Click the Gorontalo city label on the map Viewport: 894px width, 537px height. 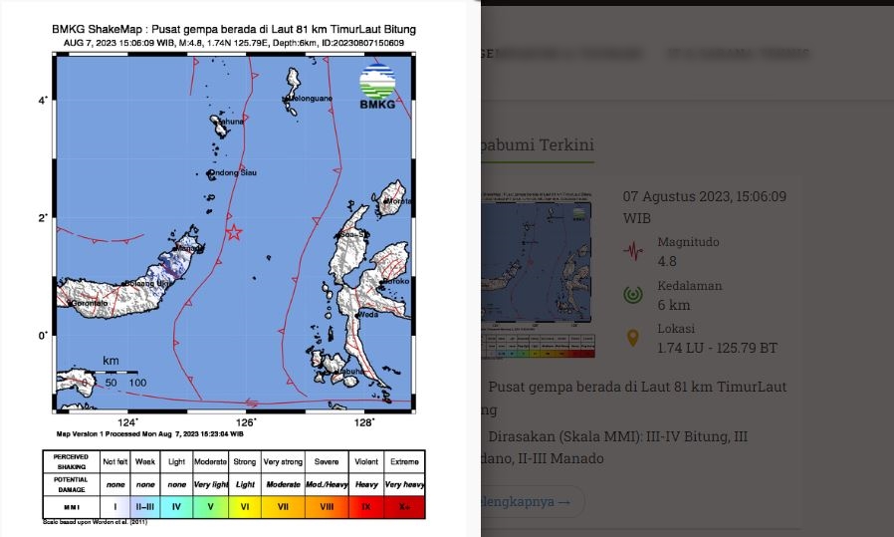[x=90, y=303]
